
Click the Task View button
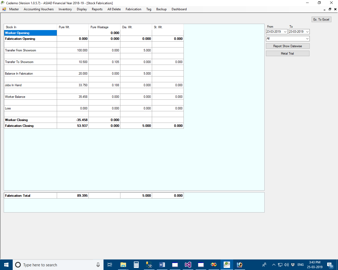(x=110, y=265)
